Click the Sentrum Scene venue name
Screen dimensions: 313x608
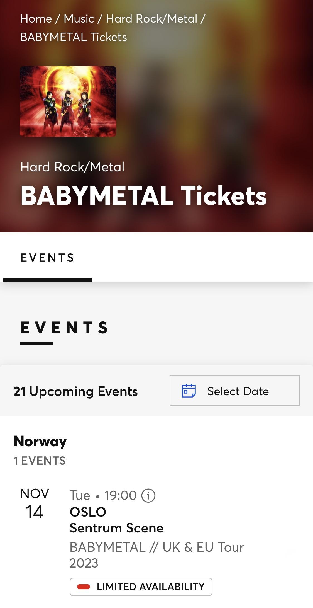(116, 528)
